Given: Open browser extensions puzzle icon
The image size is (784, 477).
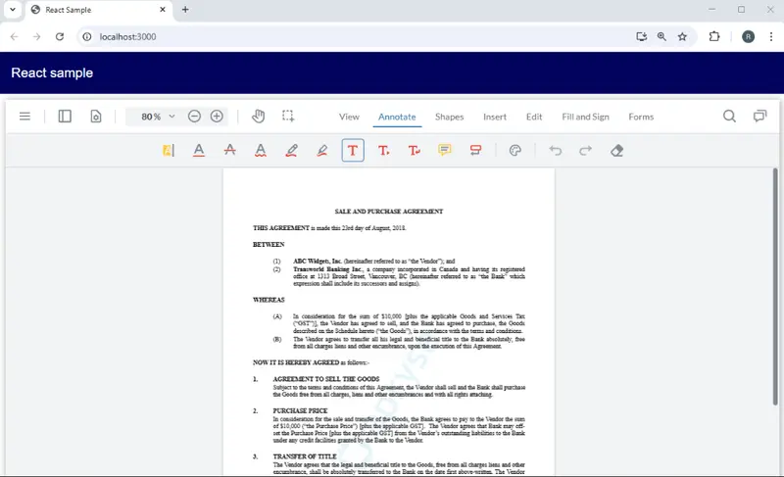Looking at the screenshot, I should tap(714, 36).
